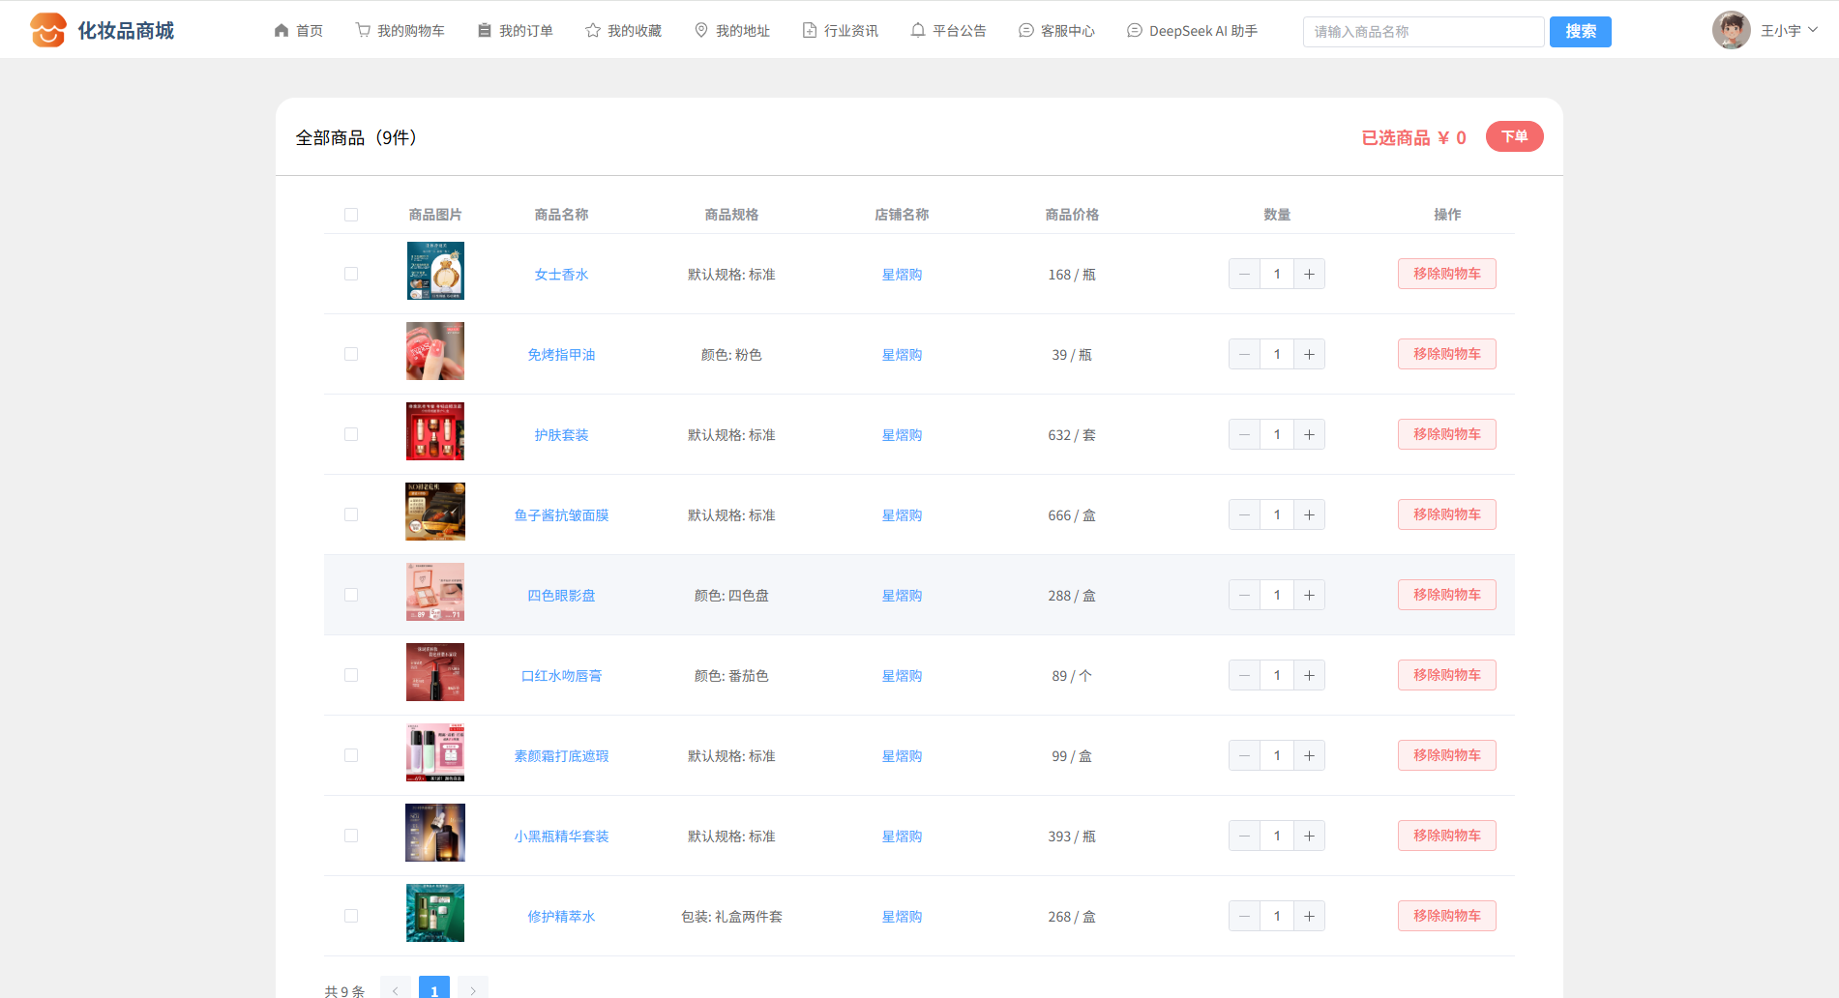Decrease quantity of 护肤套装 with minus
This screenshot has height=998, width=1839.
click(1244, 435)
